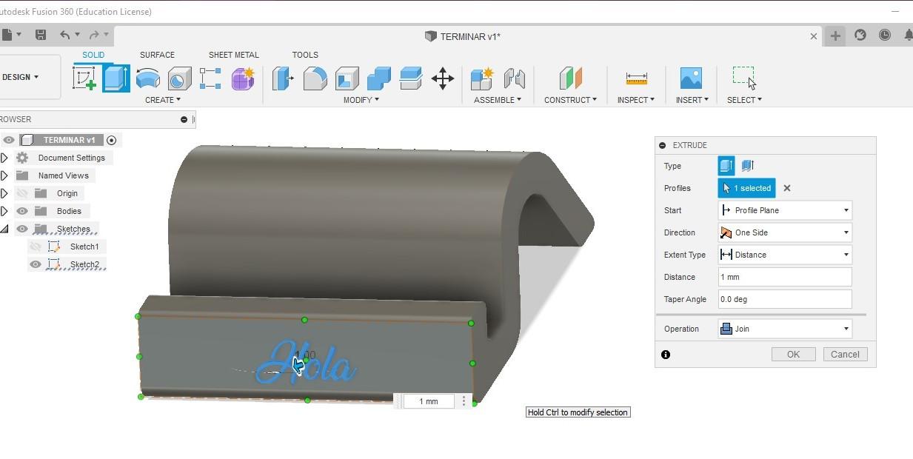Select the Fillet tool icon
The height and width of the screenshot is (459, 913).
(315, 78)
